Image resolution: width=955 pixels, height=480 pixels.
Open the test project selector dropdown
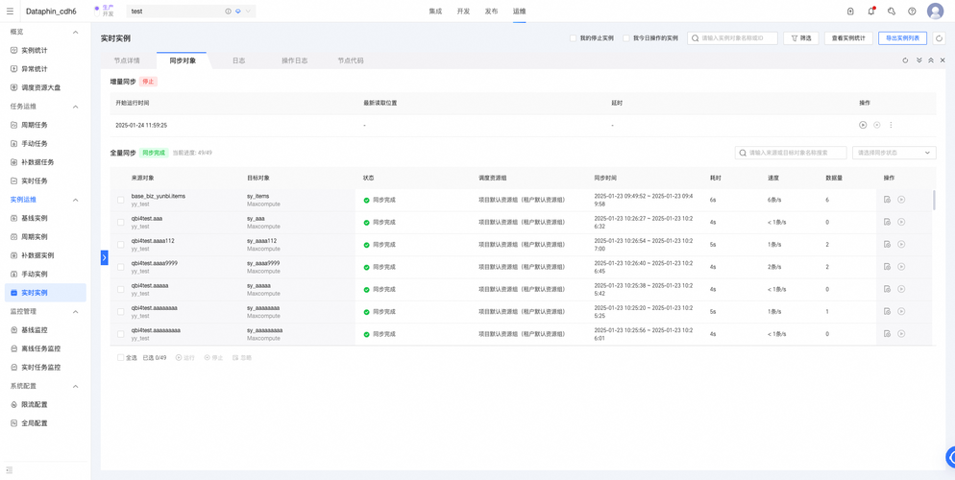(191, 11)
